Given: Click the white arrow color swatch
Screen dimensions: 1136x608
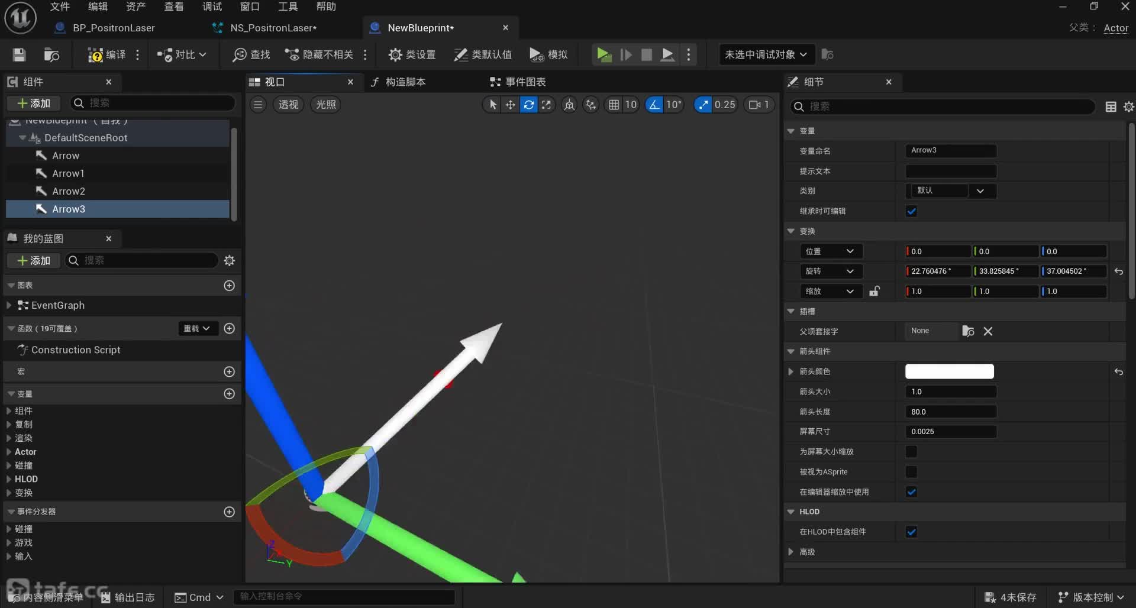Looking at the screenshot, I should tap(949, 371).
